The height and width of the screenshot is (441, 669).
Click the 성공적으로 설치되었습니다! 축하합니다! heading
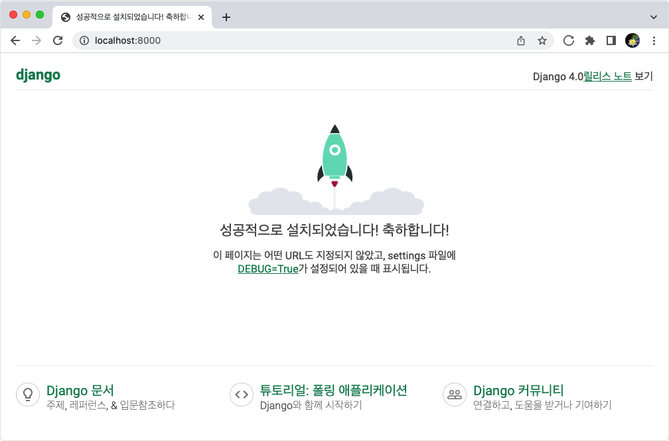click(x=334, y=230)
